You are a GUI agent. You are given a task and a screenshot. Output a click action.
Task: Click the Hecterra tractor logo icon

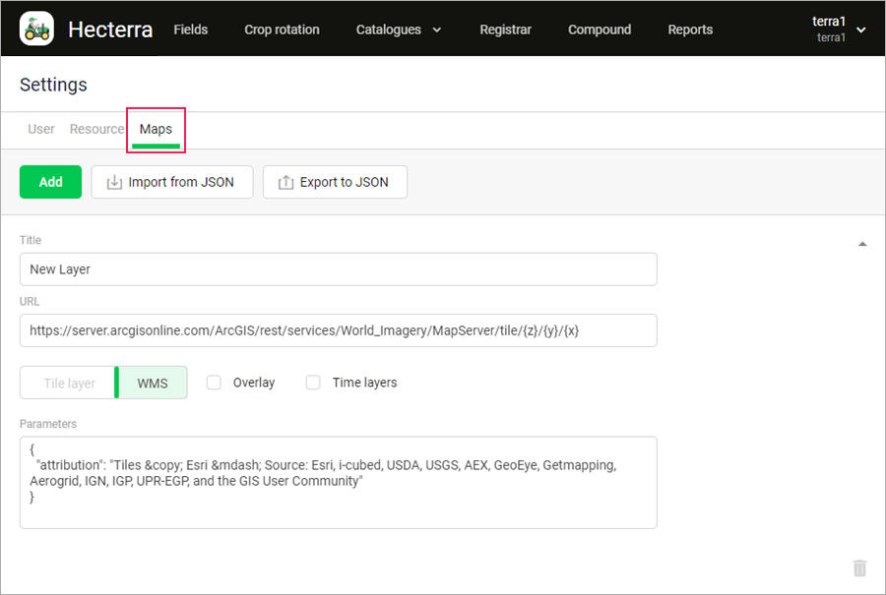[37, 30]
